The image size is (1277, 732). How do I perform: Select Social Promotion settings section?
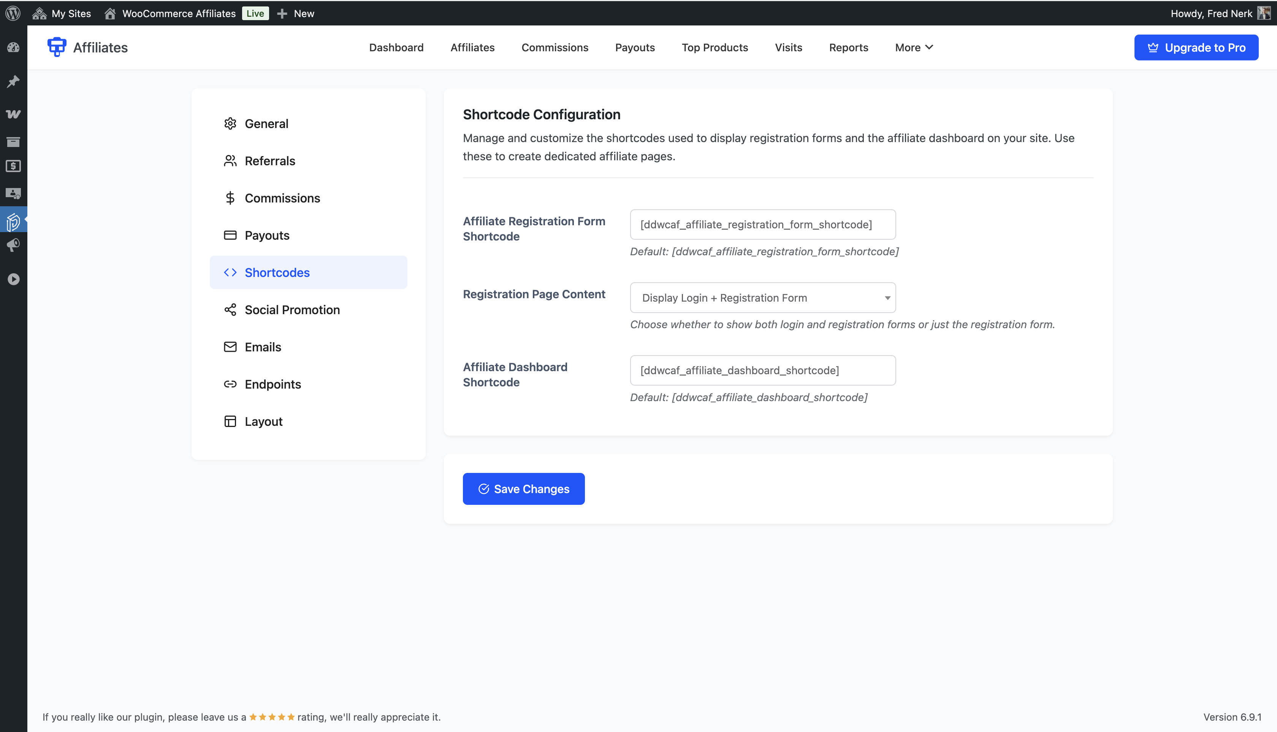(x=292, y=310)
